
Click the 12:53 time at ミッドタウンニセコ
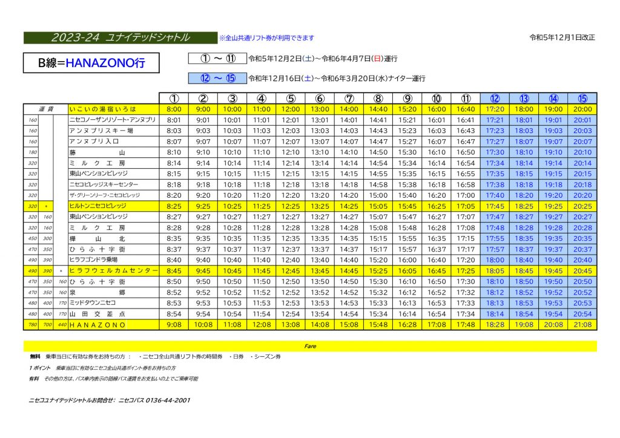pos(291,303)
